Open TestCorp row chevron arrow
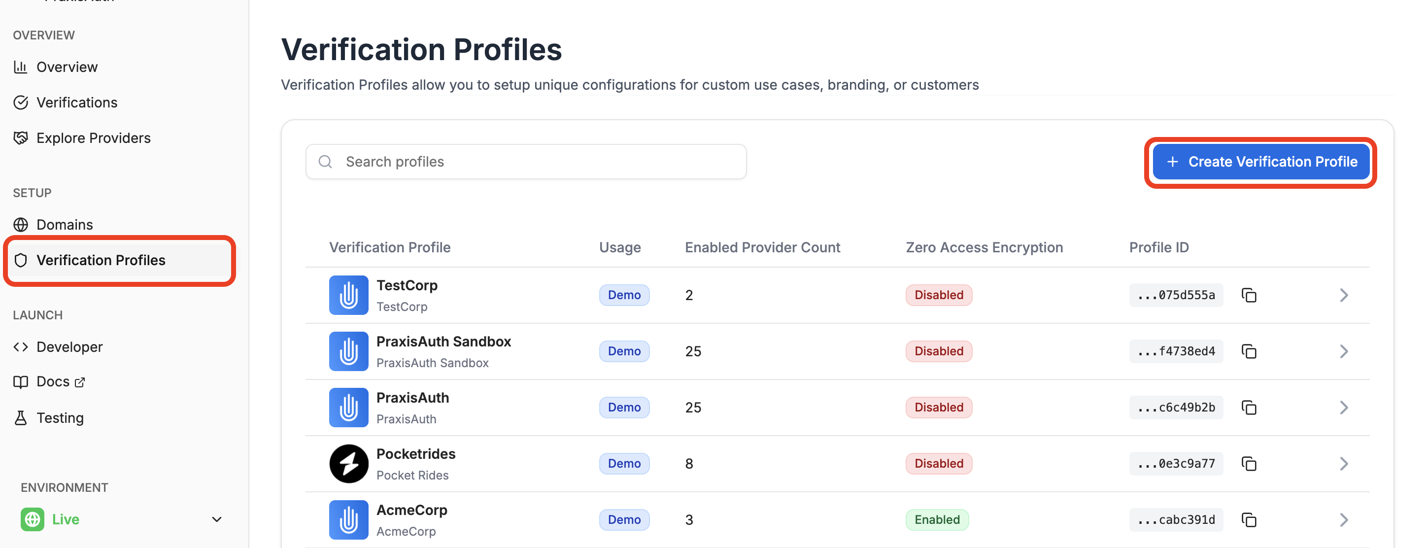Image resolution: width=1426 pixels, height=548 pixels. point(1344,295)
